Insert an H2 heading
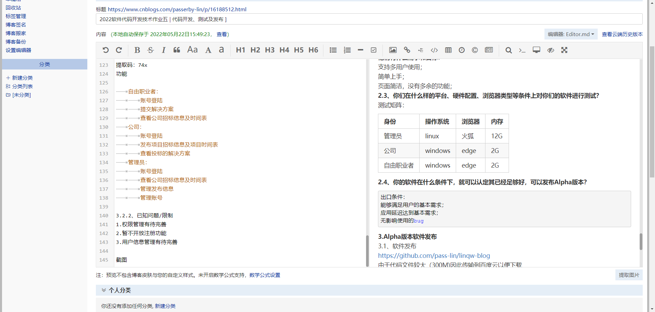The image size is (655, 312). point(255,50)
